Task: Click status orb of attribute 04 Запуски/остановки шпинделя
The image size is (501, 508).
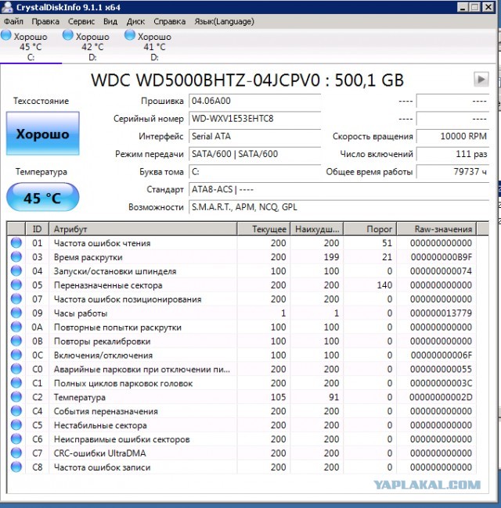Action: pos(16,271)
